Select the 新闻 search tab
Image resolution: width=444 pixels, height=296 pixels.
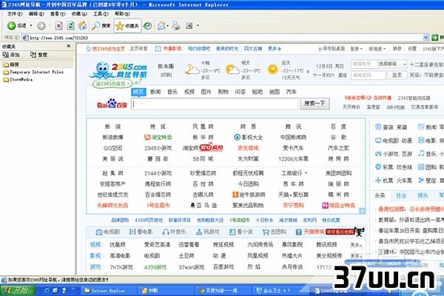[x=155, y=92]
